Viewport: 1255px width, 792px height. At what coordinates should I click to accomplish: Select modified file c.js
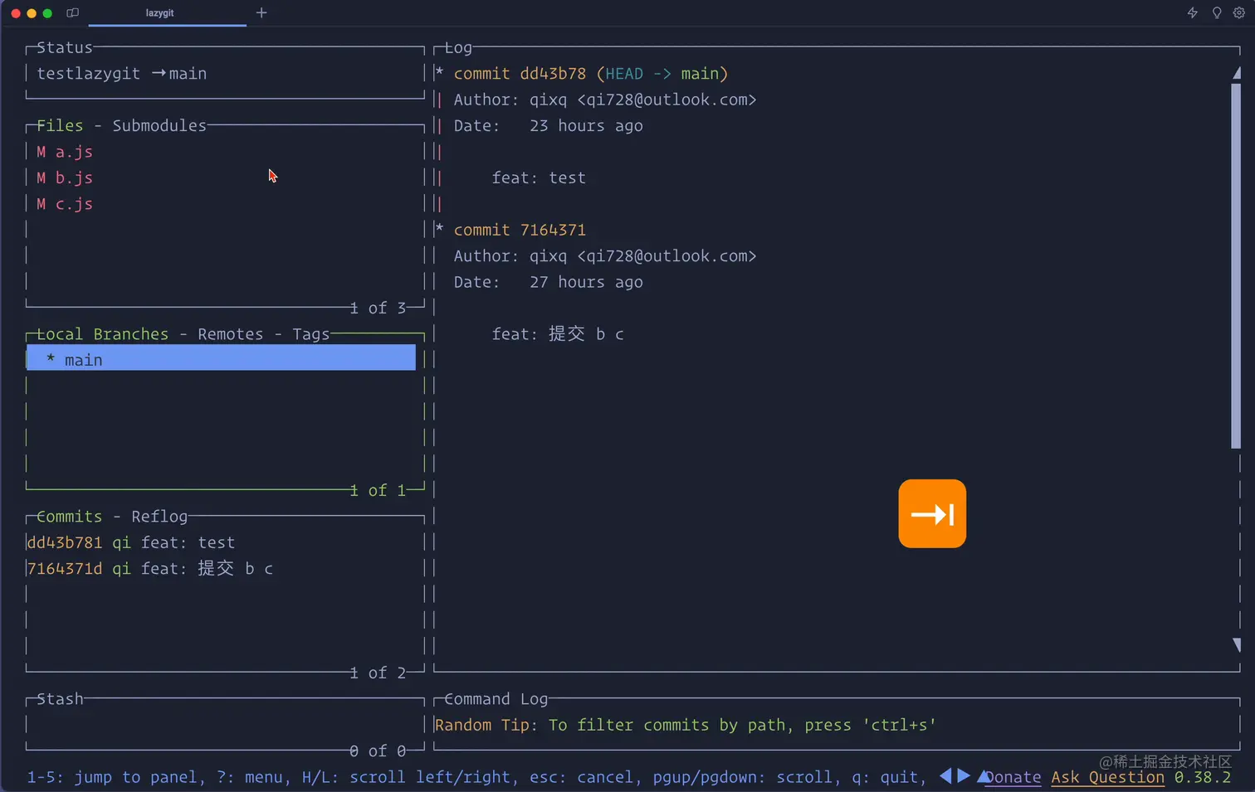[65, 204]
